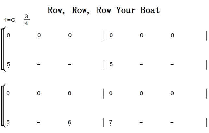Click note 5 in top system's second measure
This screenshot has width=209, height=133.
[111, 64]
